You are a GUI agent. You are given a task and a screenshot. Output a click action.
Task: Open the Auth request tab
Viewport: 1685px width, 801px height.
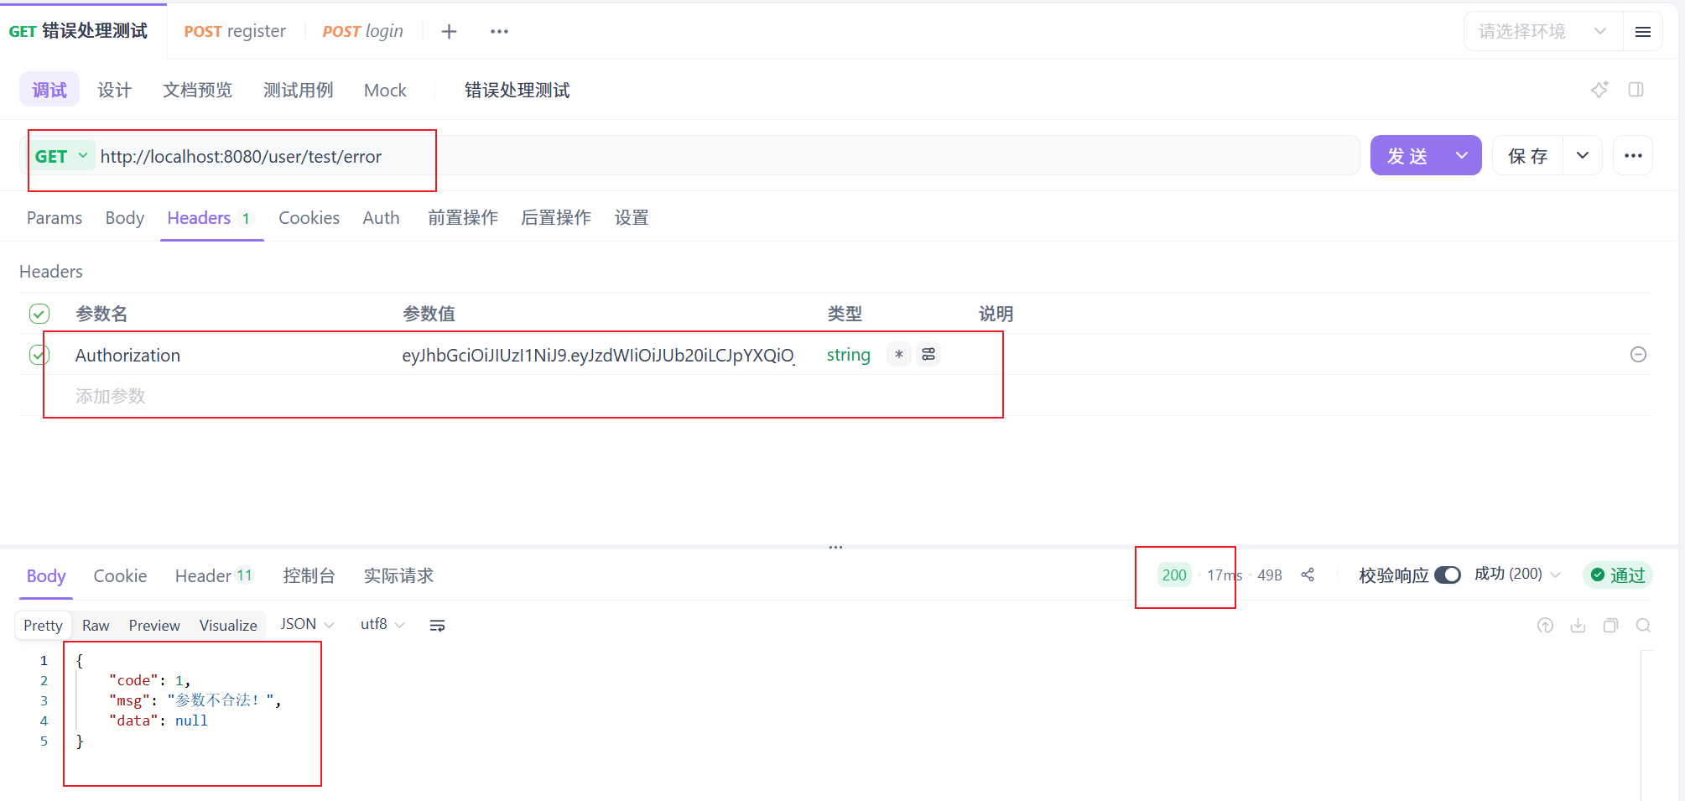tap(381, 218)
